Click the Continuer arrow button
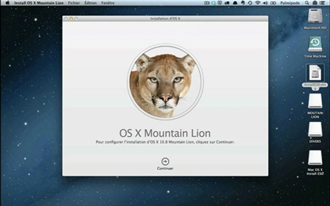Screen dimensions: 330x206 [165, 162]
